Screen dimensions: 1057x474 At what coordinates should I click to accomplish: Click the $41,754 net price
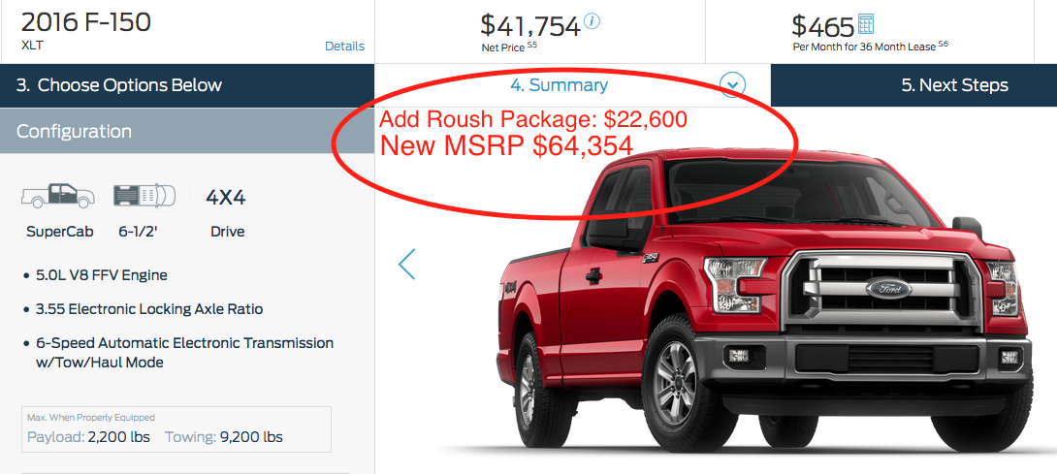click(x=529, y=25)
